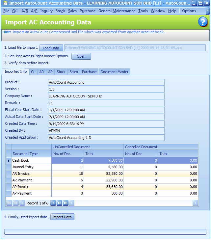Open the File menu

[x=6, y=11]
